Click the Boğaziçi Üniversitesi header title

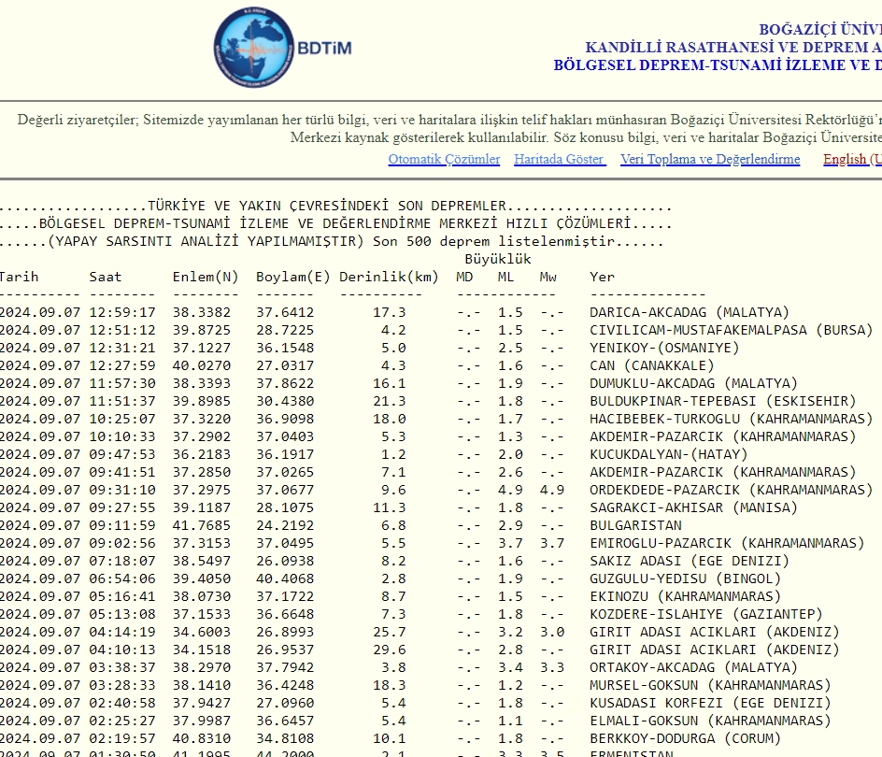tap(819, 30)
